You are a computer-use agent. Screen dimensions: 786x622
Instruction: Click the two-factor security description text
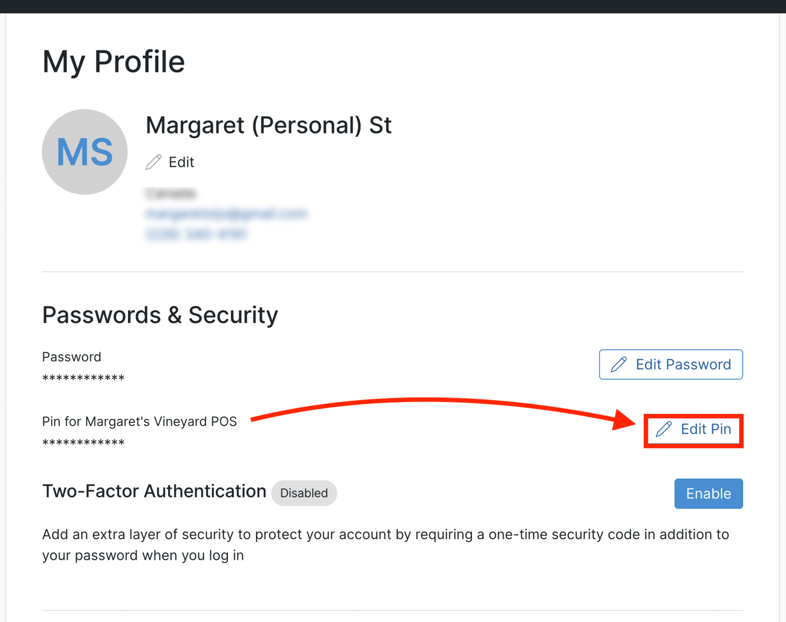[386, 545]
